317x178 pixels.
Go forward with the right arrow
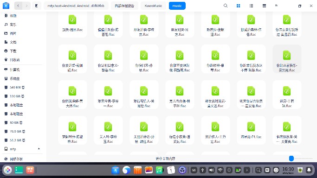pos(26,6)
